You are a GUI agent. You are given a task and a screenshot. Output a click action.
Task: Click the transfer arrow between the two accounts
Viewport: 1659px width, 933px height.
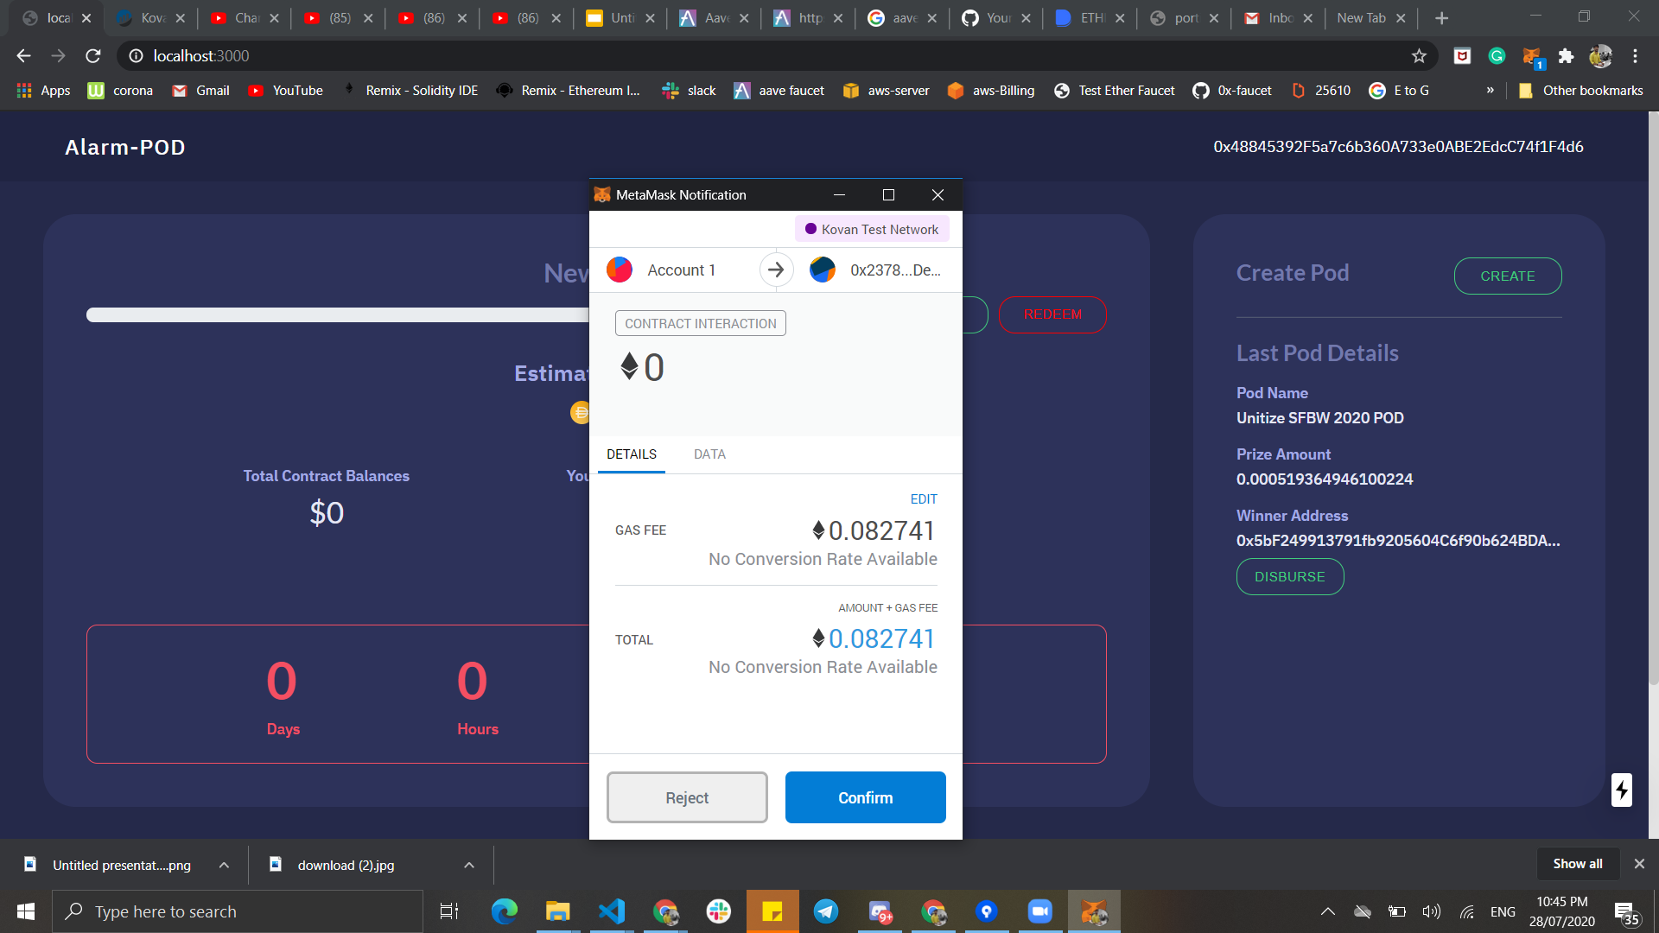(776, 270)
